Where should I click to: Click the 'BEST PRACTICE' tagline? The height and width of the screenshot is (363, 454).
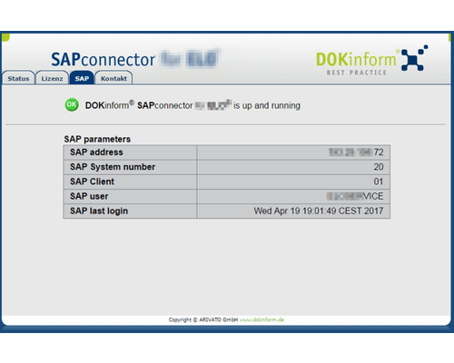coord(357,73)
